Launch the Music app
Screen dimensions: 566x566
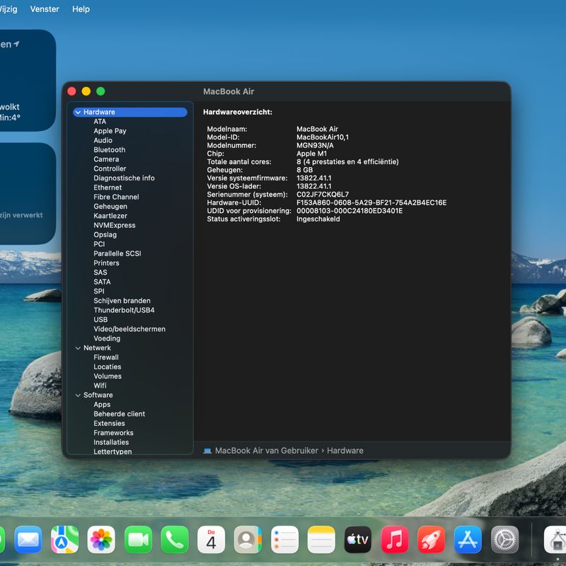395,540
